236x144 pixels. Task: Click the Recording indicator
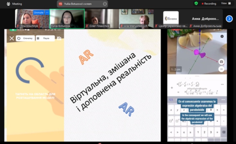(209, 3)
